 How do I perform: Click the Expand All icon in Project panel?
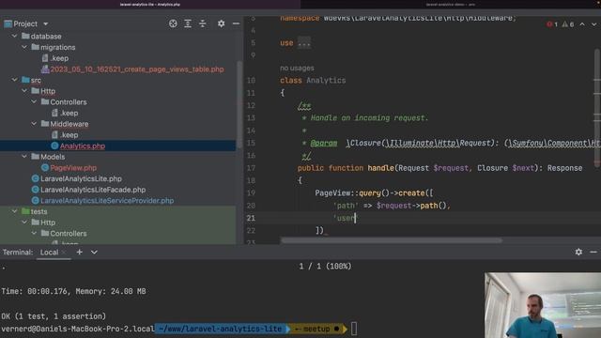click(188, 23)
